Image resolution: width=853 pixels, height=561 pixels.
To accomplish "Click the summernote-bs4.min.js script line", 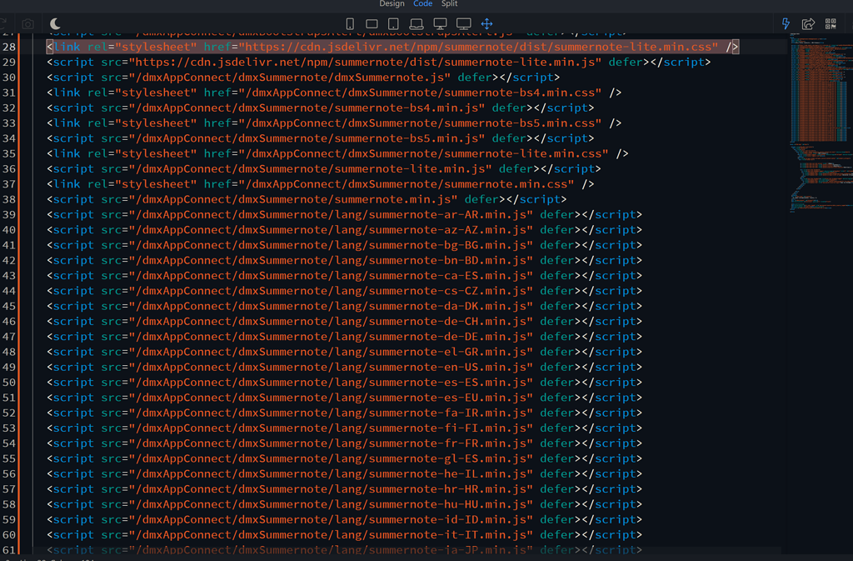I will coord(321,108).
